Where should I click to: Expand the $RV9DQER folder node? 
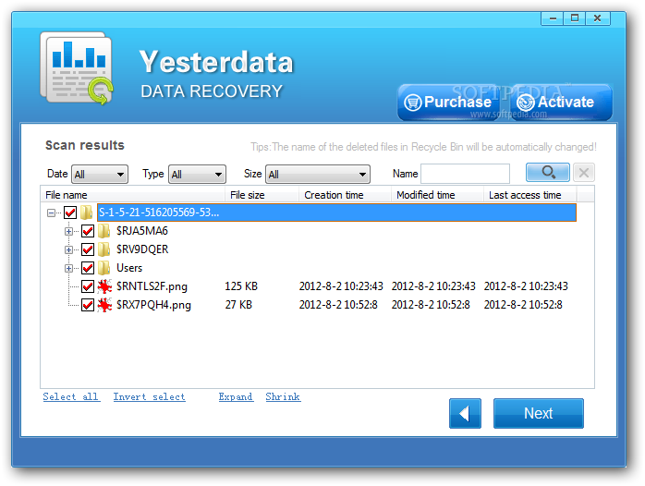68,250
